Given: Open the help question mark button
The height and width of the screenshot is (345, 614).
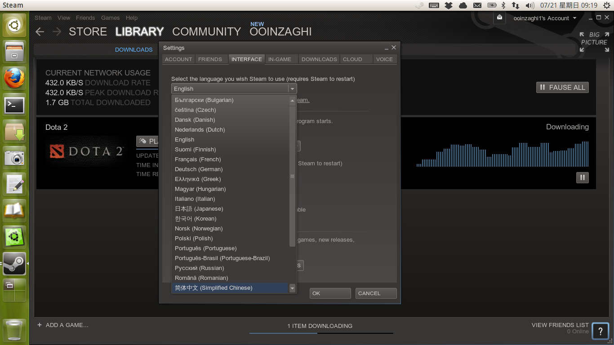Looking at the screenshot, I should [600, 332].
